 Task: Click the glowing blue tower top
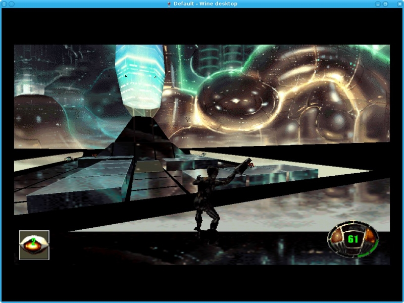pos(139,76)
